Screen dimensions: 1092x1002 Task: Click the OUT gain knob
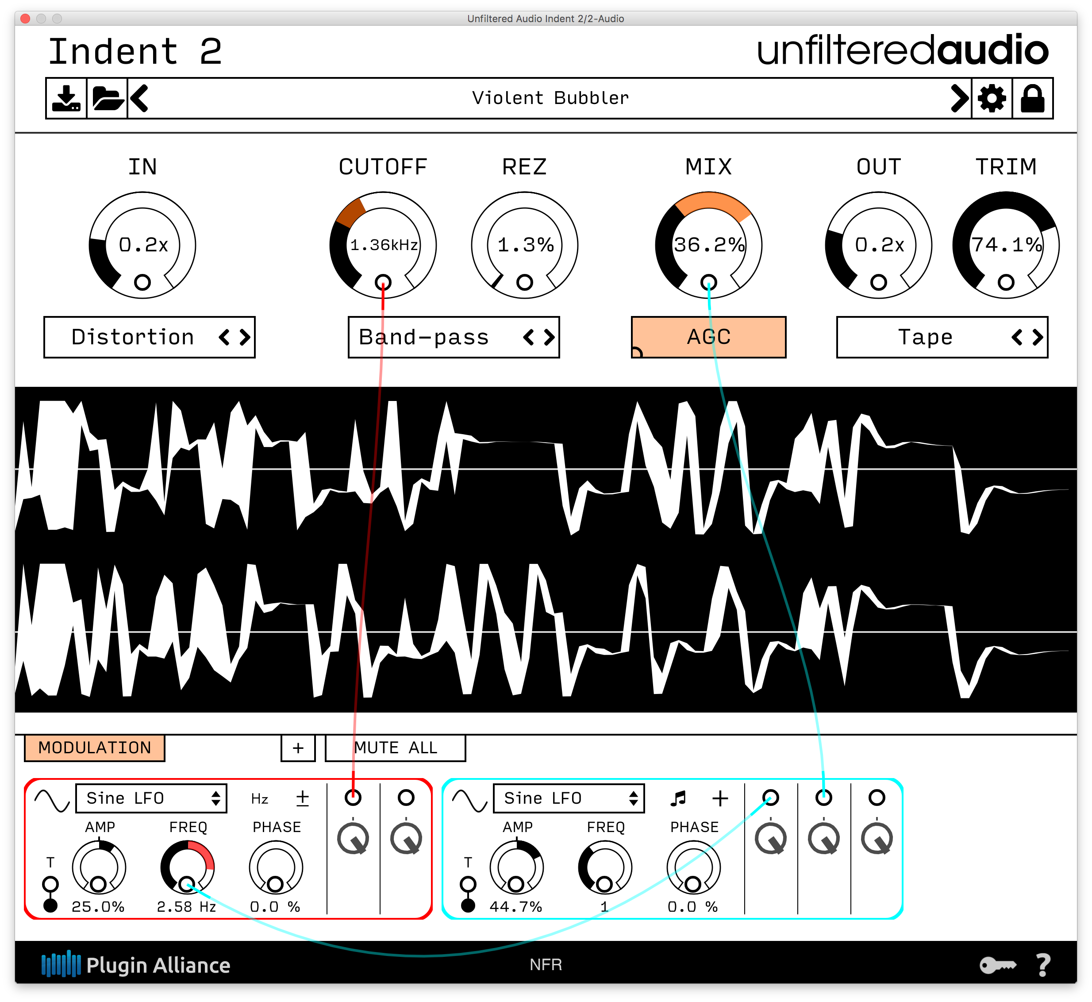878,245
